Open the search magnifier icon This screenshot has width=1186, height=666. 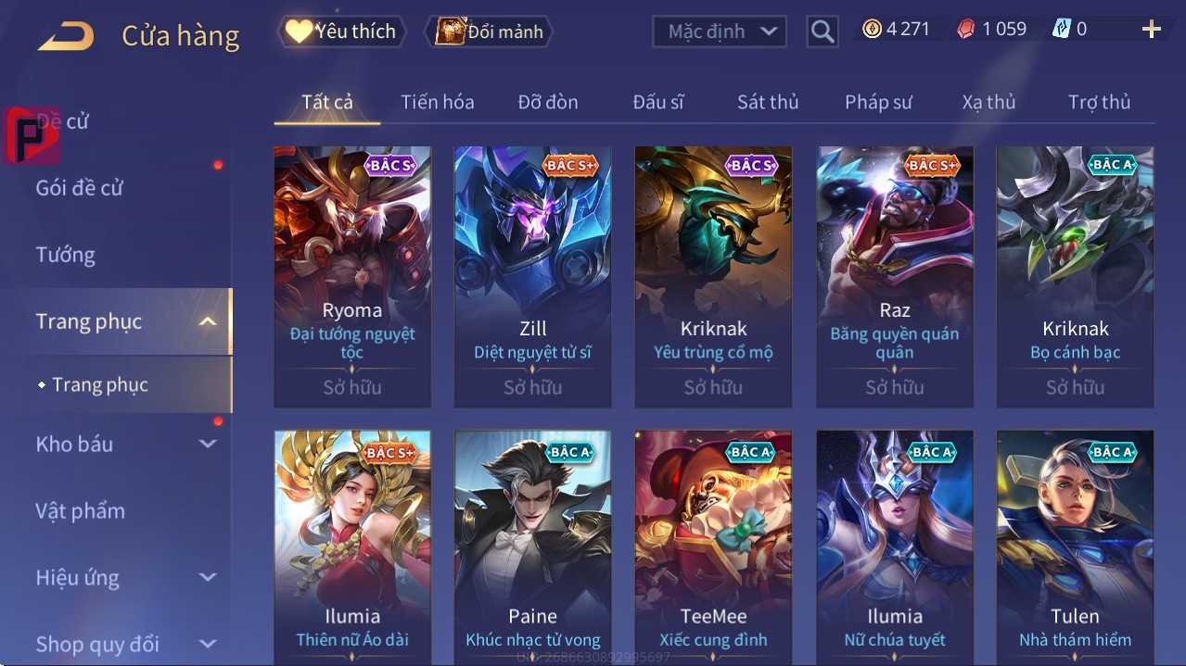[822, 31]
